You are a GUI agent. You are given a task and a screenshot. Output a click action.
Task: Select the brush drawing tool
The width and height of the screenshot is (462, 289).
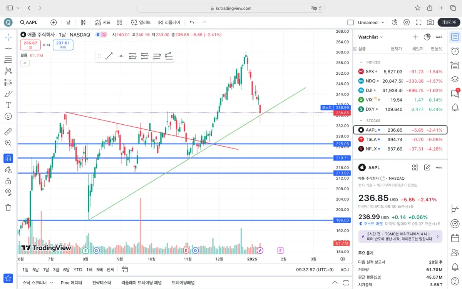8,94
